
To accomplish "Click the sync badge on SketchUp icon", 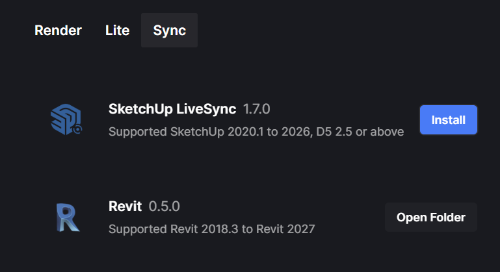I will tap(77, 129).
